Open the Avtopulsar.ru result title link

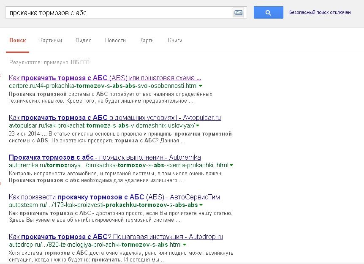114,117
